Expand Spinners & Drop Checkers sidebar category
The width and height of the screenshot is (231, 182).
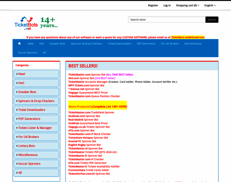(x=36, y=101)
